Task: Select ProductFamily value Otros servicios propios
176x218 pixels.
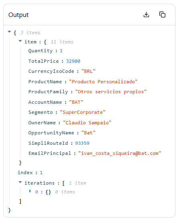Action: point(111,92)
